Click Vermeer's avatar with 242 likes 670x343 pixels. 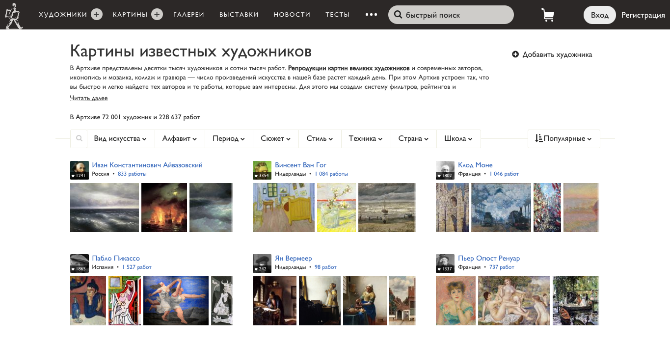click(x=262, y=263)
